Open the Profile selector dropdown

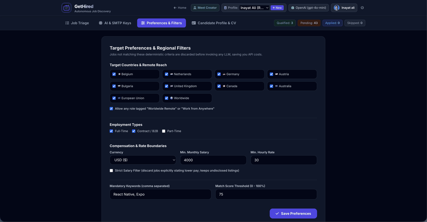[x=254, y=8]
